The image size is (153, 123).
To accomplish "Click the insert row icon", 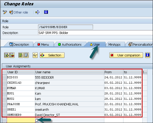I will click(7, 55).
